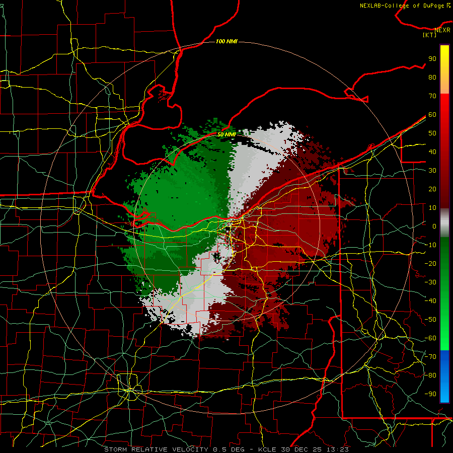Click the "13:23" timestamp in caption
Screen dimensions: 453x453
coord(337,449)
